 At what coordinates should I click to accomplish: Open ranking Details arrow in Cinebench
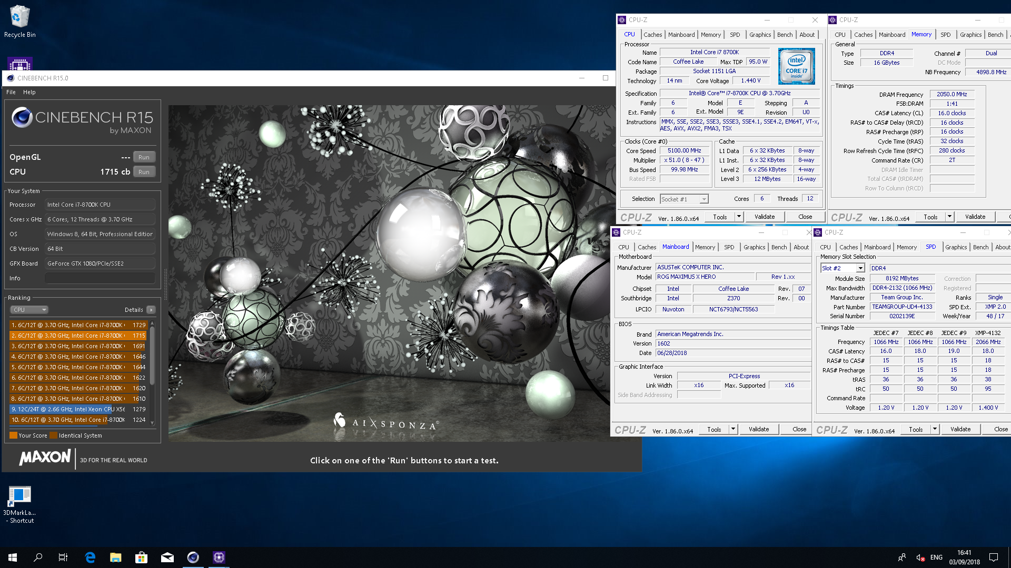click(151, 310)
